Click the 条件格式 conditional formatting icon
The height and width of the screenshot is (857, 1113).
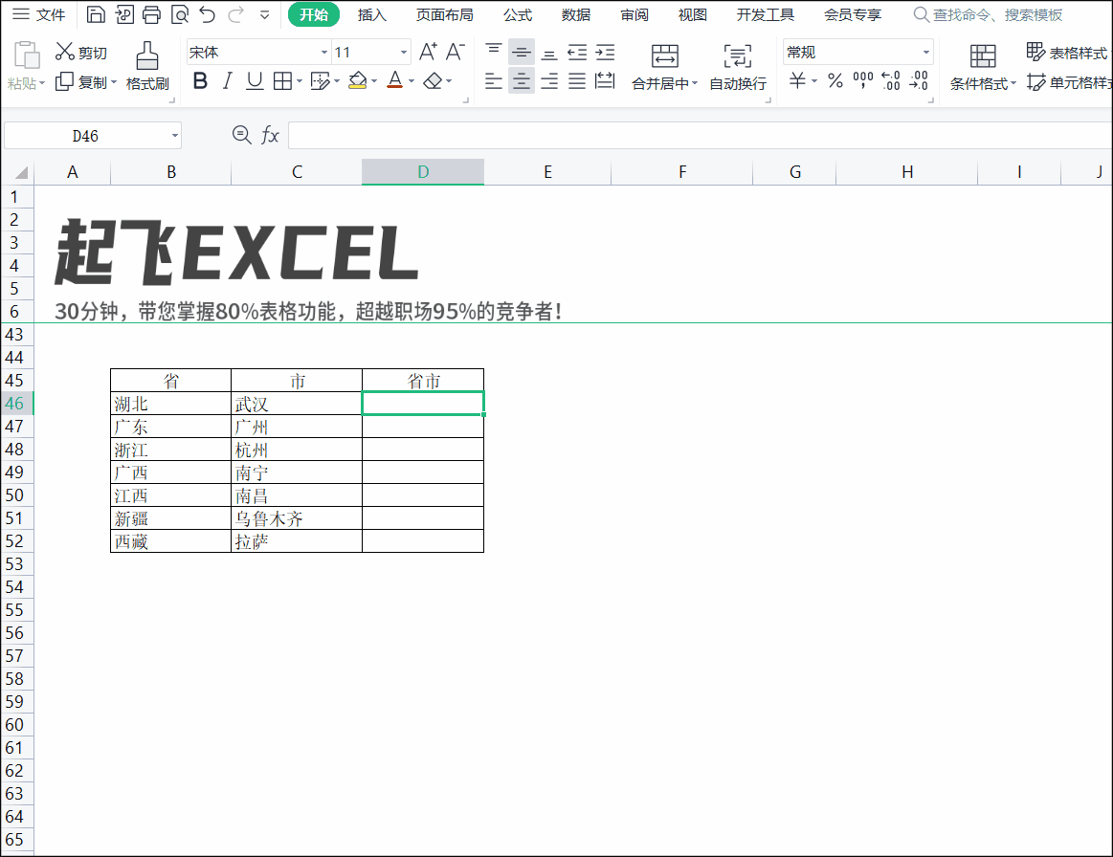click(983, 56)
